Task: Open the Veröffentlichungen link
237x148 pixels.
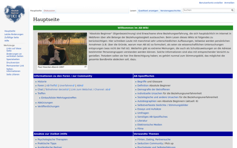Action: tap(48, 106)
